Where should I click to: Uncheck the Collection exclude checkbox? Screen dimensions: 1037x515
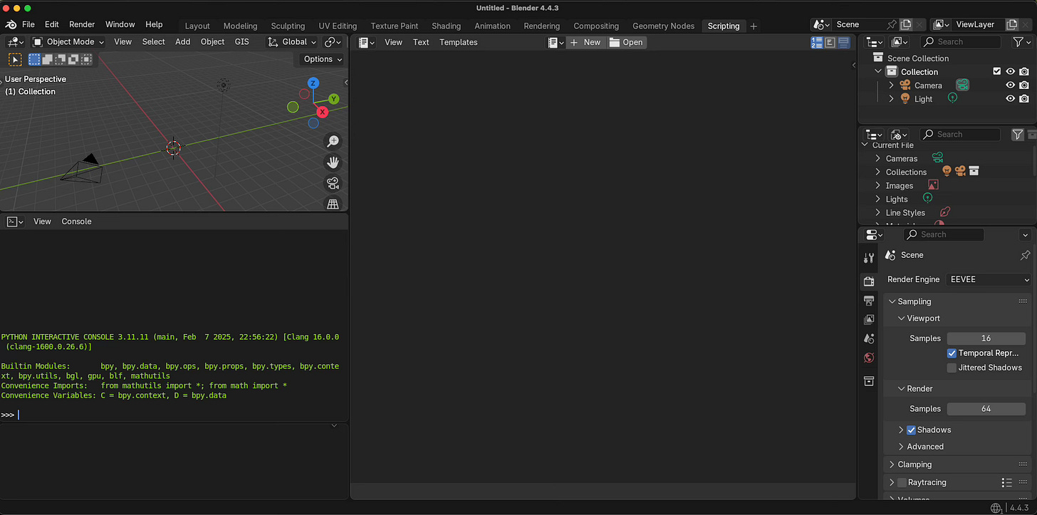tap(997, 71)
